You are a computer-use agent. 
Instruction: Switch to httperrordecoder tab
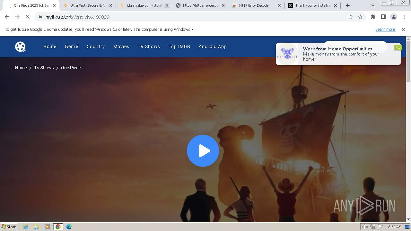click(x=200, y=5)
